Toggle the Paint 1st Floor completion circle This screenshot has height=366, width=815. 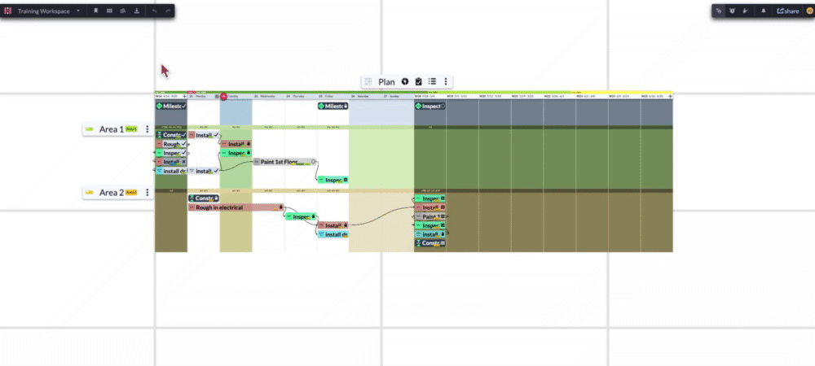coord(314,162)
